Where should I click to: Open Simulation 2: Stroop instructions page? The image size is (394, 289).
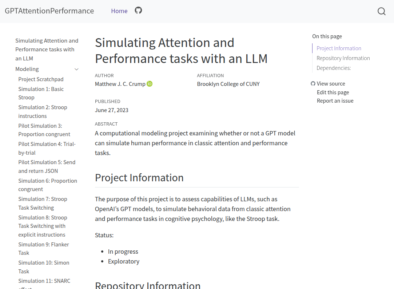(x=43, y=111)
